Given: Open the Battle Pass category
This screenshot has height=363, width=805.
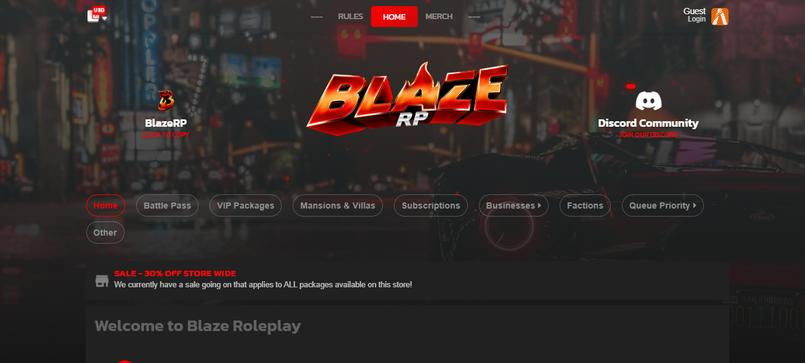Looking at the screenshot, I should coord(167,205).
